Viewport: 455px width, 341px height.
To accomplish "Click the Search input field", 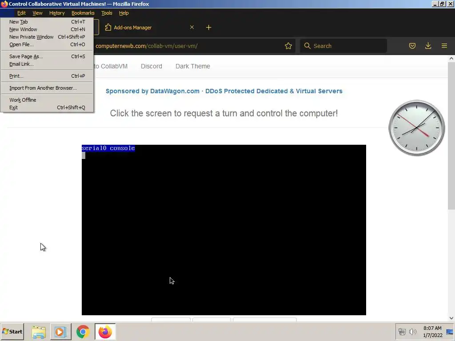I will tap(343, 46).
